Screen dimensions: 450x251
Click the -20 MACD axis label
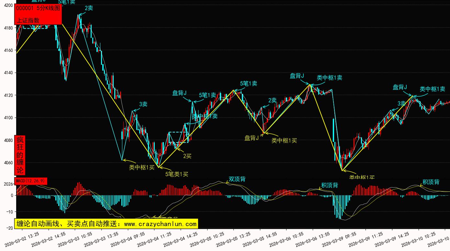[x=9, y=228]
